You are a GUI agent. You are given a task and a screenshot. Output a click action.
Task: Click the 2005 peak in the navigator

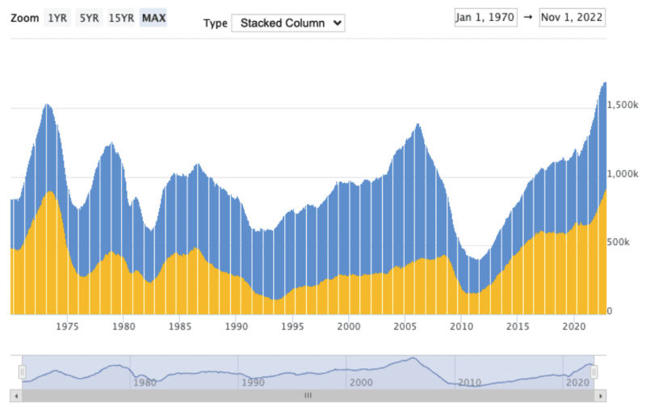(413, 359)
